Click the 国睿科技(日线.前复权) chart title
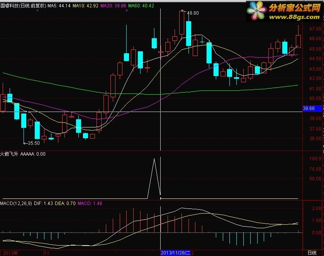This screenshot has height=256, width=324. (23, 5)
